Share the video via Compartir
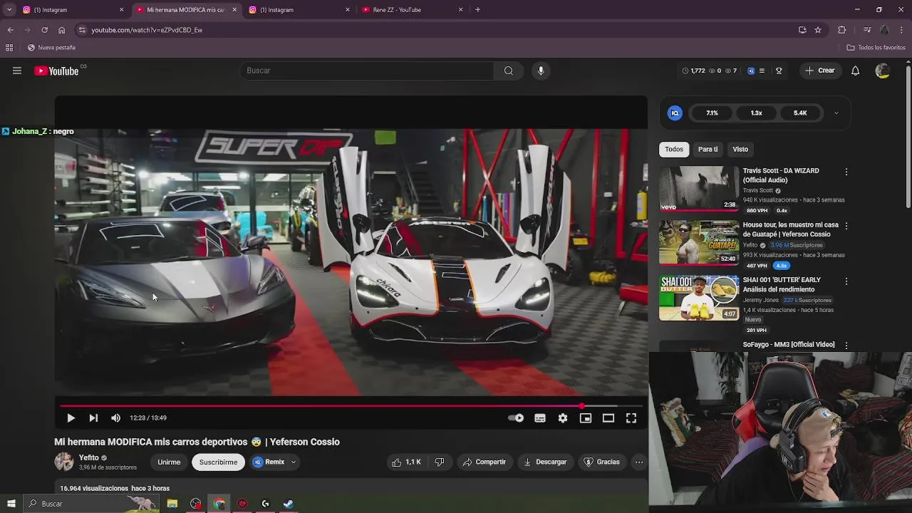This screenshot has width=912, height=513. (x=484, y=462)
